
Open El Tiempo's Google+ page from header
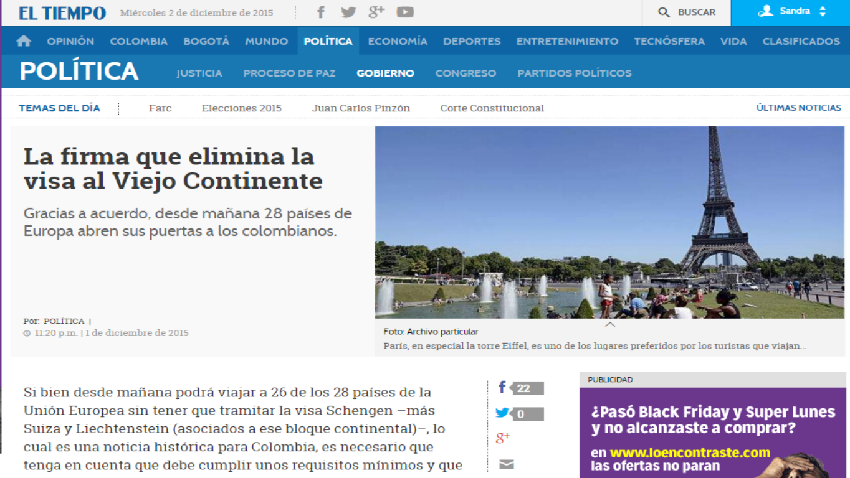pyautogui.click(x=376, y=12)
